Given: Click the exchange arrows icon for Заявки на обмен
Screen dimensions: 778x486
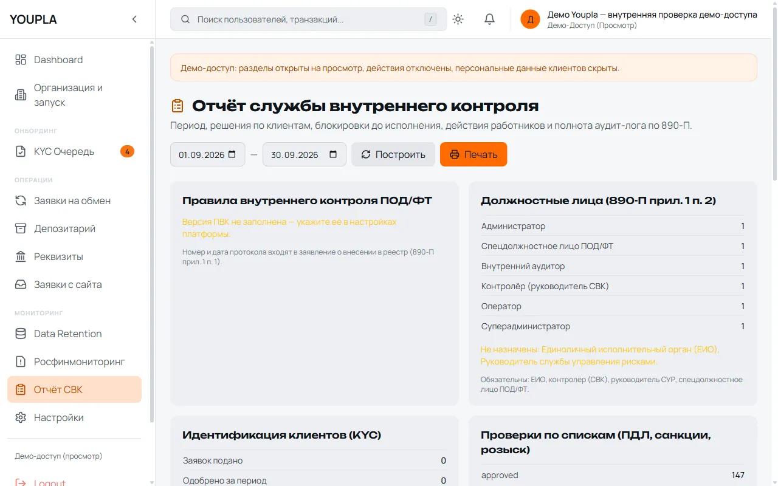Looking at the screenshot, I should (21, 200).
